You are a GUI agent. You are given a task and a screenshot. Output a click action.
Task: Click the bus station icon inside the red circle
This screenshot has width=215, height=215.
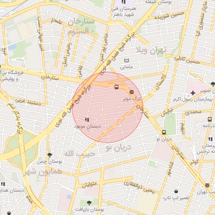tap(116, 87)
